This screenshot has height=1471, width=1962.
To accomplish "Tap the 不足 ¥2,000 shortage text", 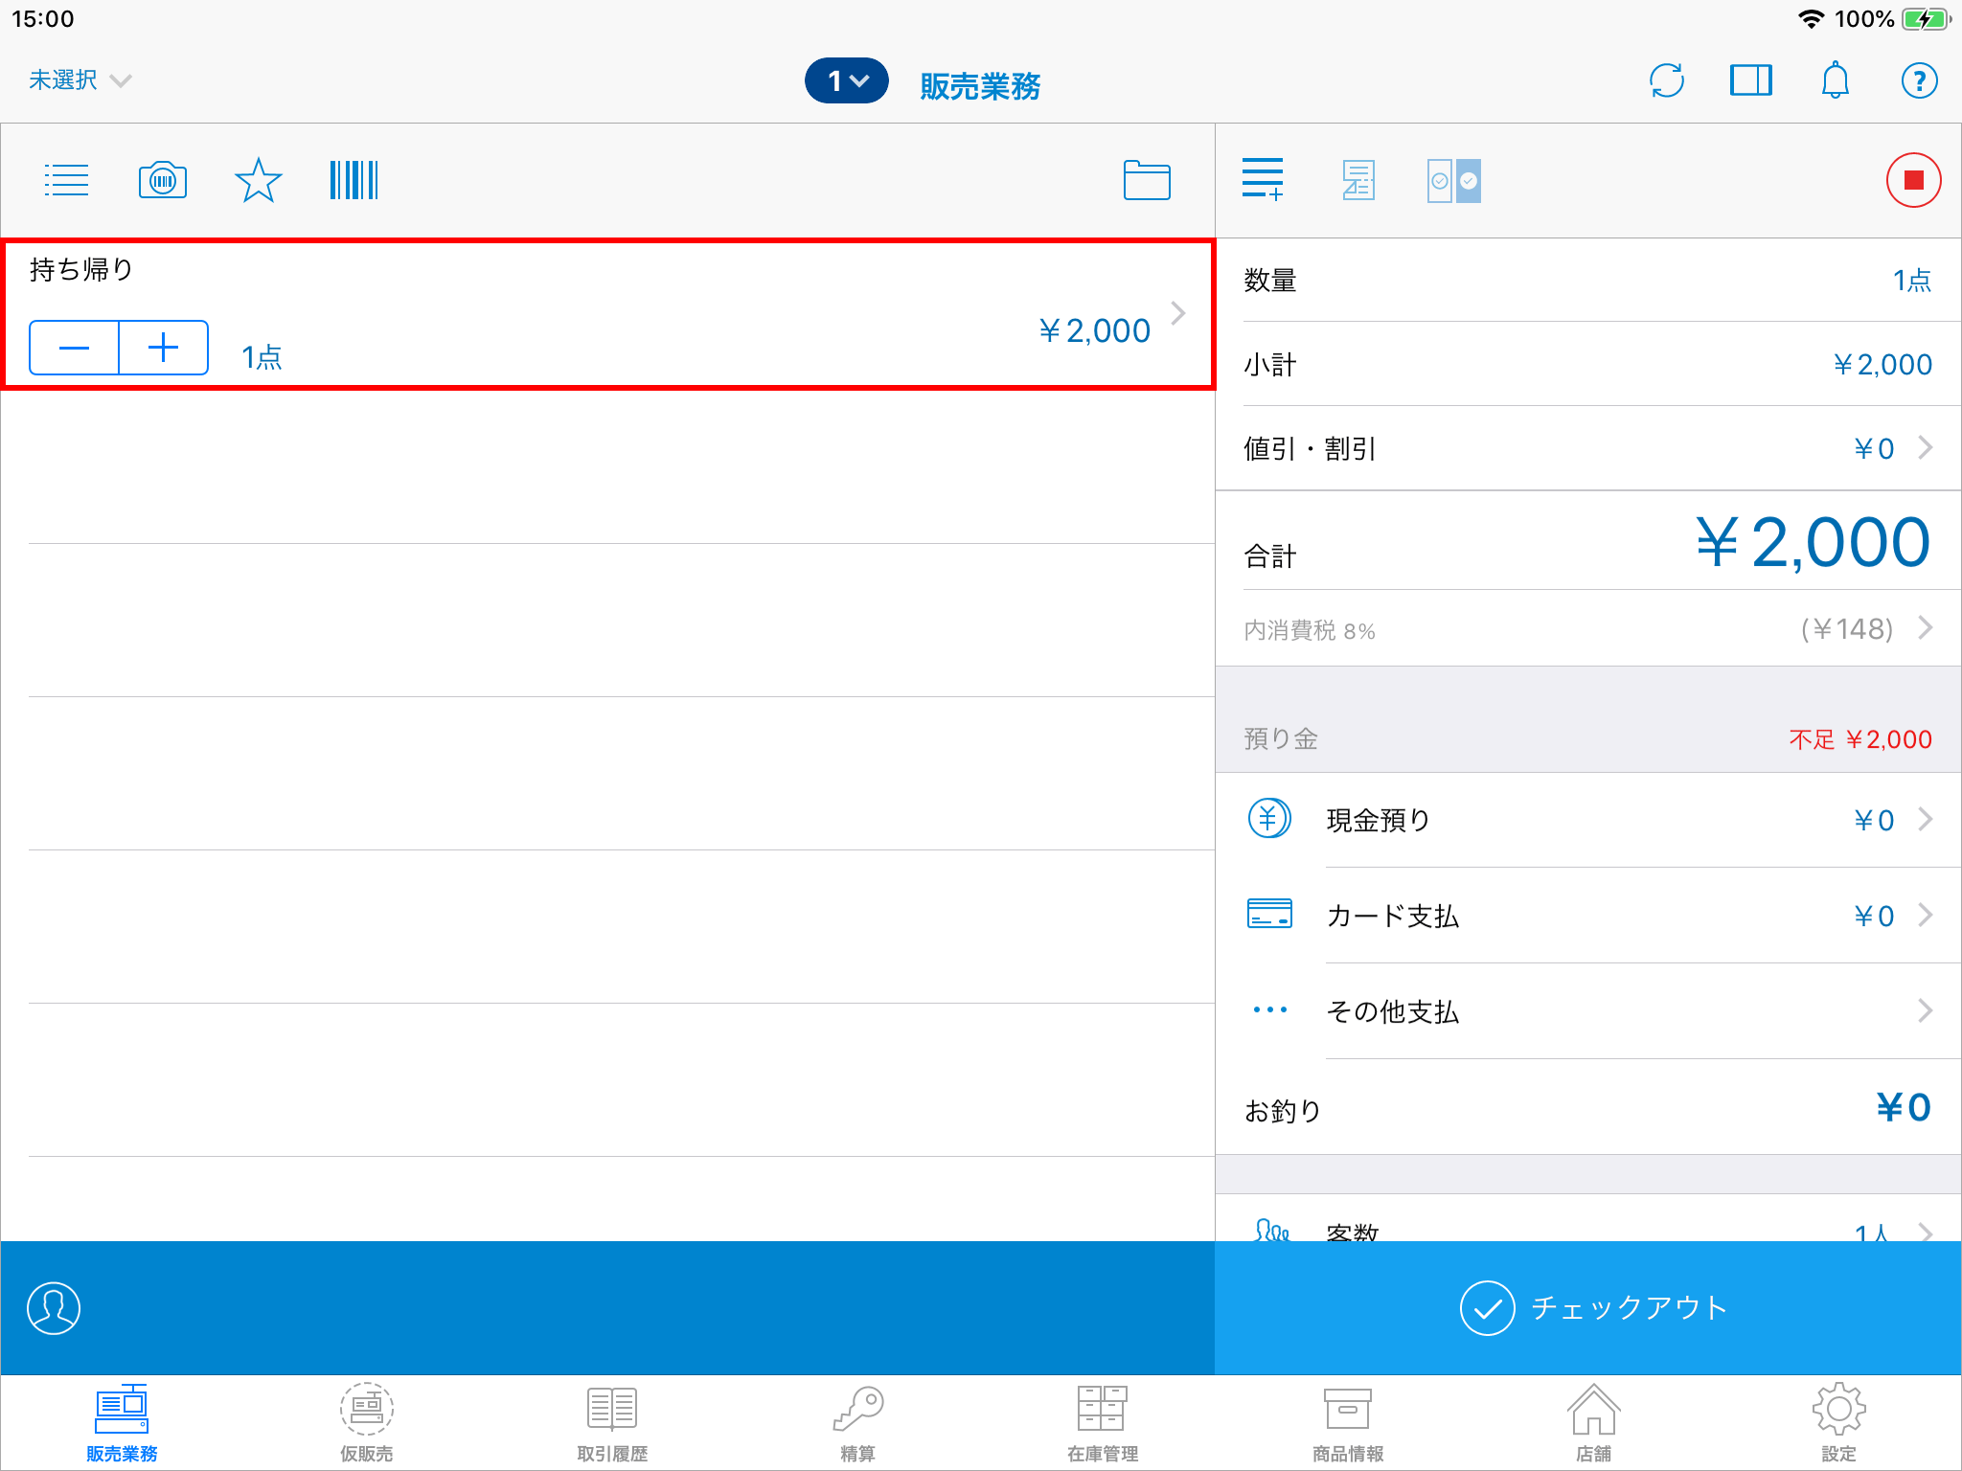I will (x=1859, y=739).
